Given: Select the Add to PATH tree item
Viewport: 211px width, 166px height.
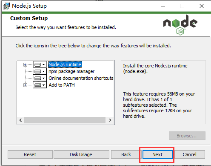Looking at the screenshot, I should click(x=62, y=85).
